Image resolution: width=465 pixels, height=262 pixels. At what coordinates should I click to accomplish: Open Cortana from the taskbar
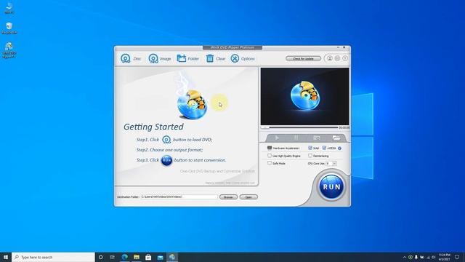[x=100, y=257]
